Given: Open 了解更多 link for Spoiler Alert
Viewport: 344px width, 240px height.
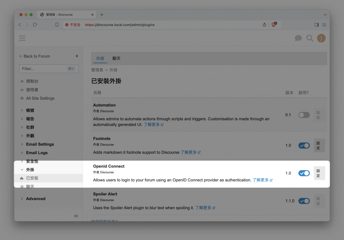Looking at the screenshot, I should pyautogui.click(x=205, y=208).
